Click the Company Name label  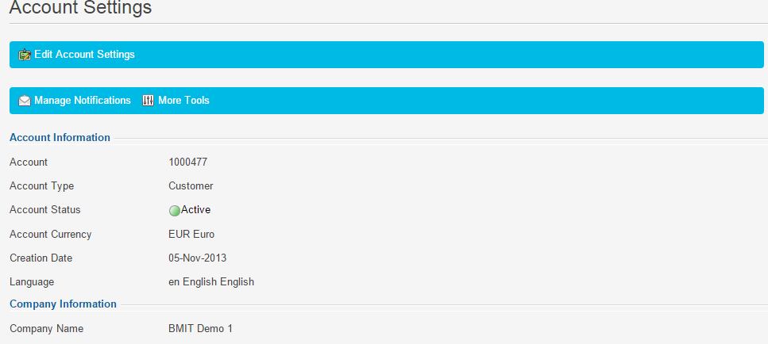pos(47,328)
